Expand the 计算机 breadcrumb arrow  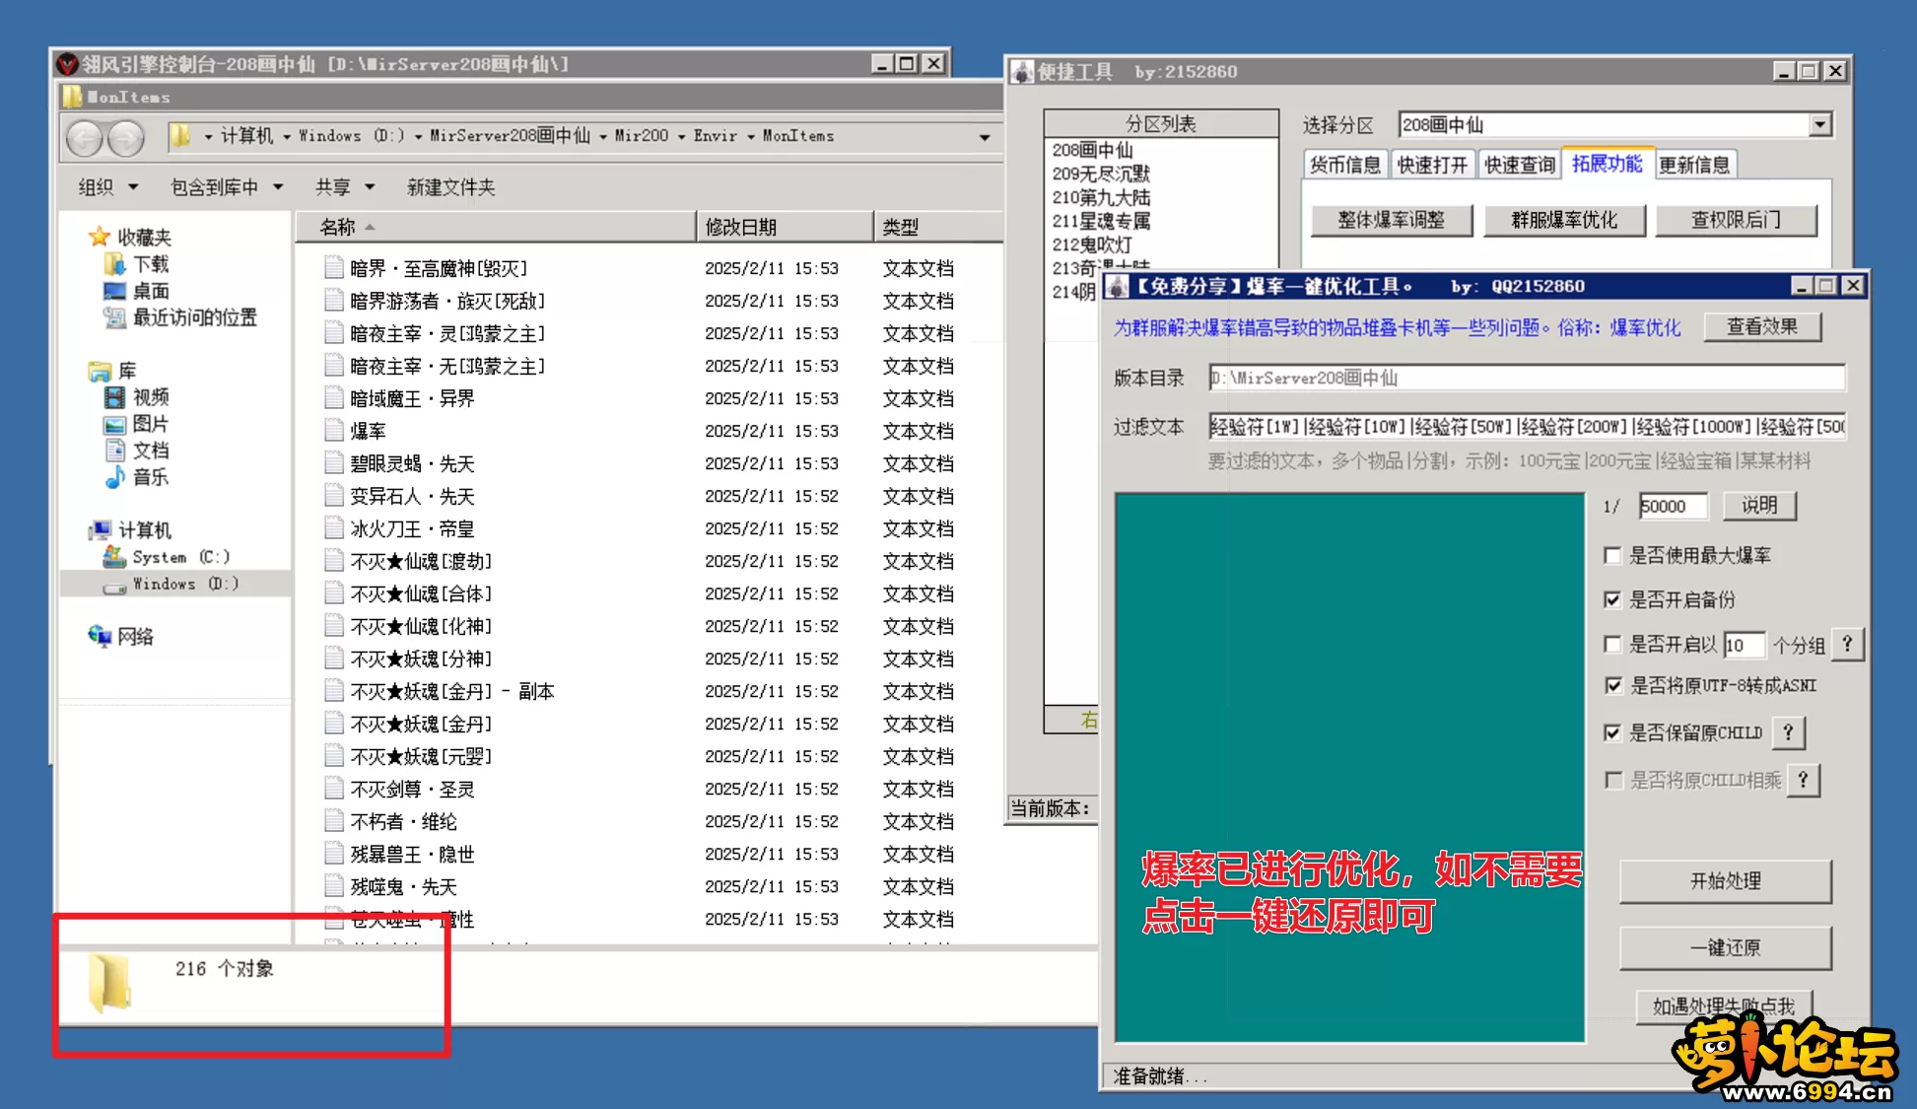pos(286,136)
